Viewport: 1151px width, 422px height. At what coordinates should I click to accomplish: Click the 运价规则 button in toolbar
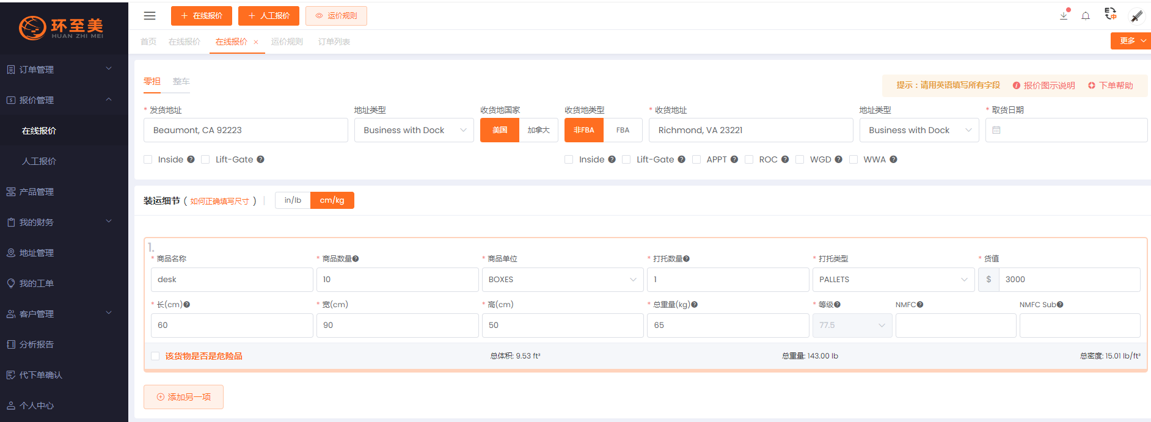(x=336, y=16)
